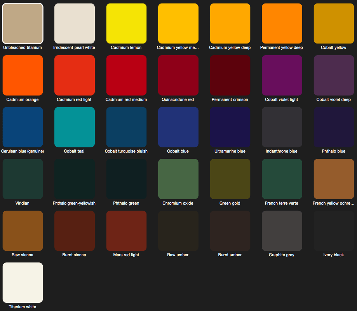This screenshot has height=311, width=357.
Task: Select the Ivory black swatch
Action: [x=334, y=231]
